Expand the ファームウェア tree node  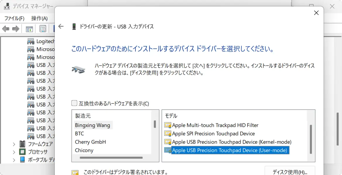pyautogui.click(x=14, y=144)
